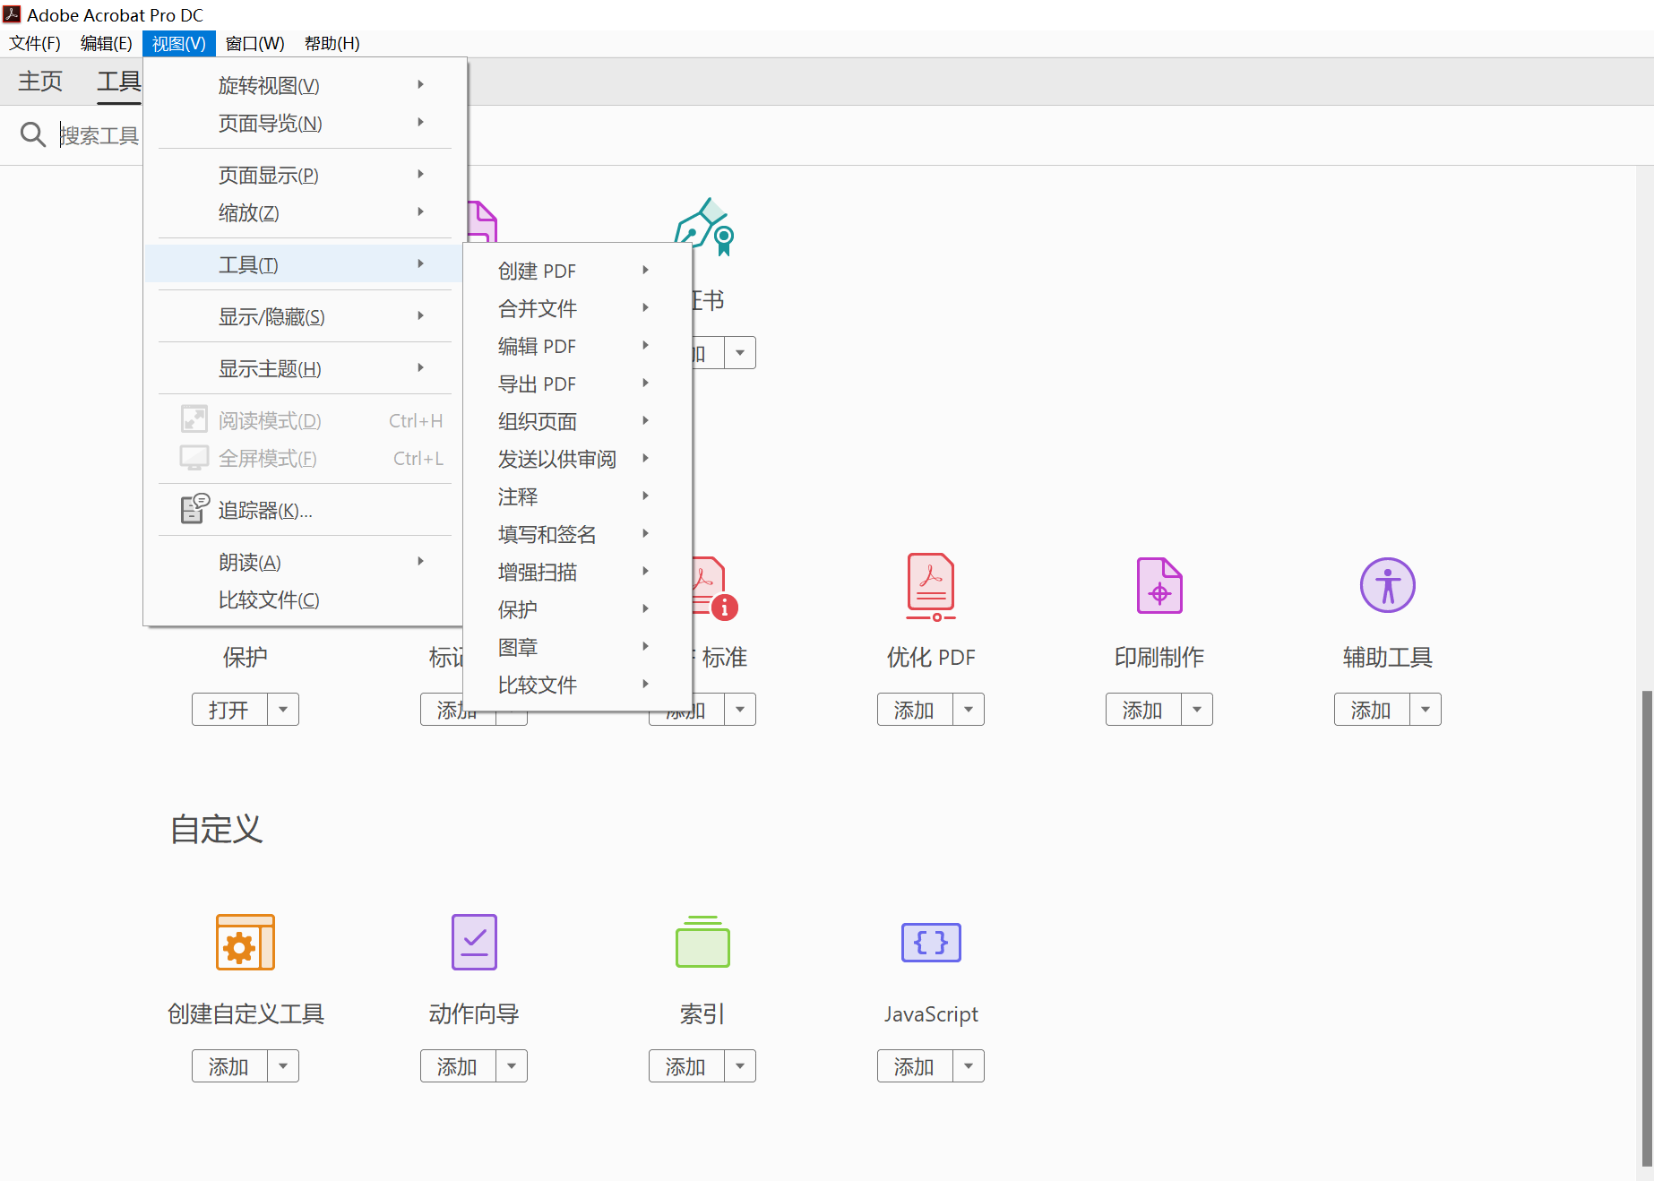Open dropdown arrow beside Protect's Open button
This screenshot has height=1181, width=1654.
point(283,710)
